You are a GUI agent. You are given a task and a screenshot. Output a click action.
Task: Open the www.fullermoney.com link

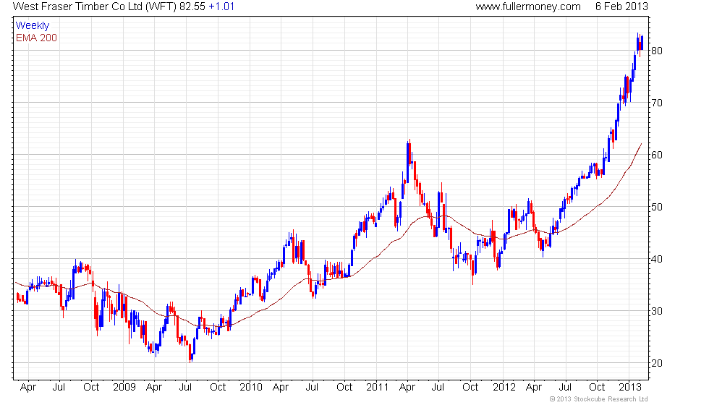pos(527,7)
